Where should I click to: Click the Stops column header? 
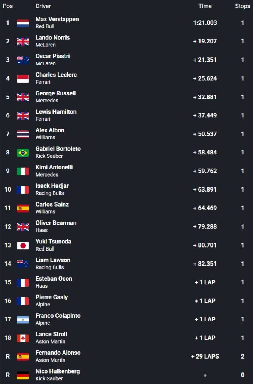(243, 6)
